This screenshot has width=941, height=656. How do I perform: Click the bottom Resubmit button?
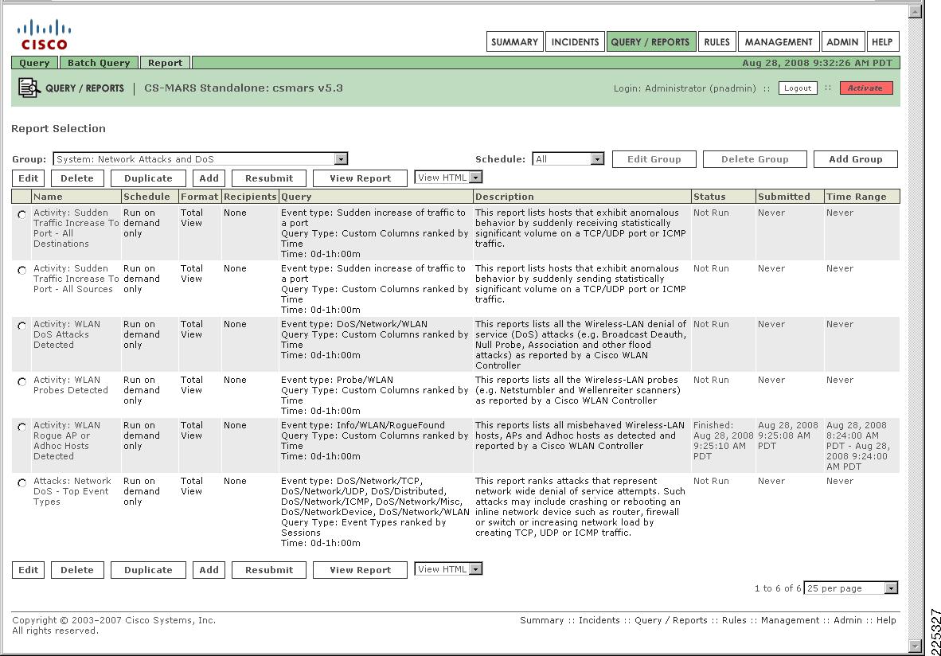point(269,570)
